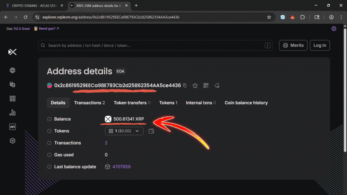The width and height of the screenshot is (347, 195).
Task: Switch to the Transactions tab
Action: tap(89, 102)
